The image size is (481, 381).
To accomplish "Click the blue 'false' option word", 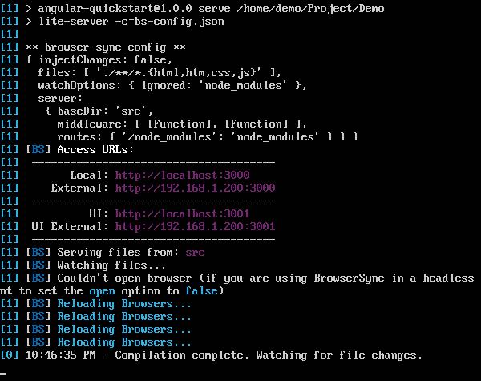I will [201, 290].
